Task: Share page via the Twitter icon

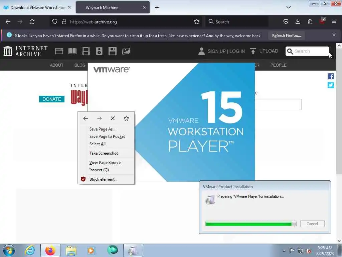Action: coord(331,85)
